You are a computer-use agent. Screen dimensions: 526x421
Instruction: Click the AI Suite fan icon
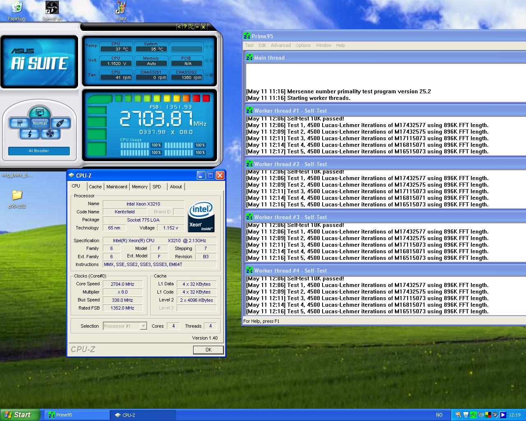[50, 134]
